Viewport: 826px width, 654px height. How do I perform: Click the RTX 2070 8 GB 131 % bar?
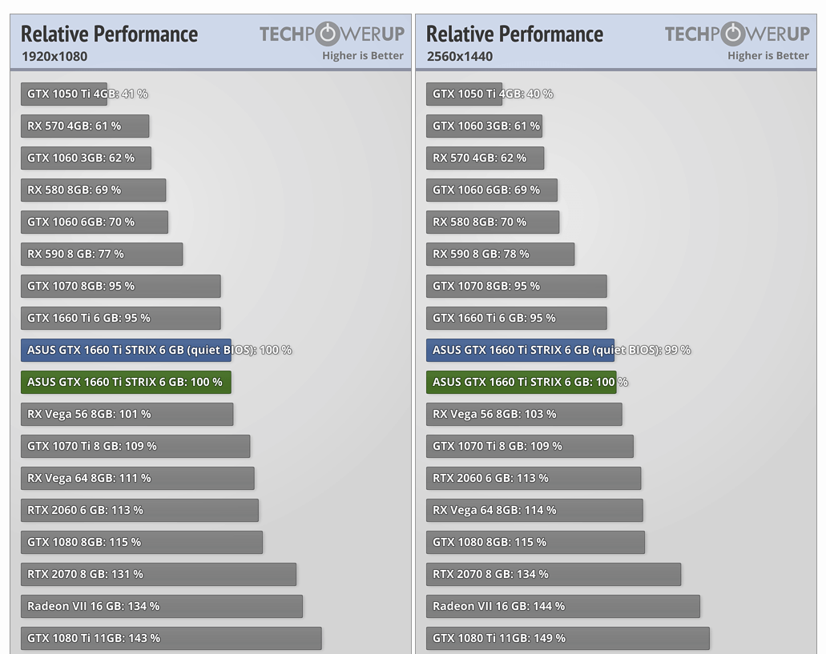(158, 574)
